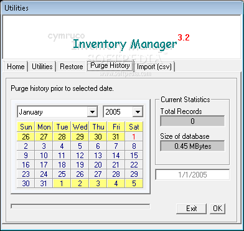Pick January 5 in the calendar

pyautogui.click(x=80, y=146)
